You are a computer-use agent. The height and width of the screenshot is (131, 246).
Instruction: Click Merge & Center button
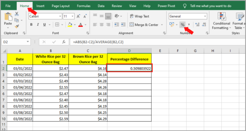pos(144,25)
